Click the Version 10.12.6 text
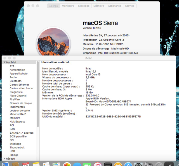 pyautogui.click(x=92, y=28)
